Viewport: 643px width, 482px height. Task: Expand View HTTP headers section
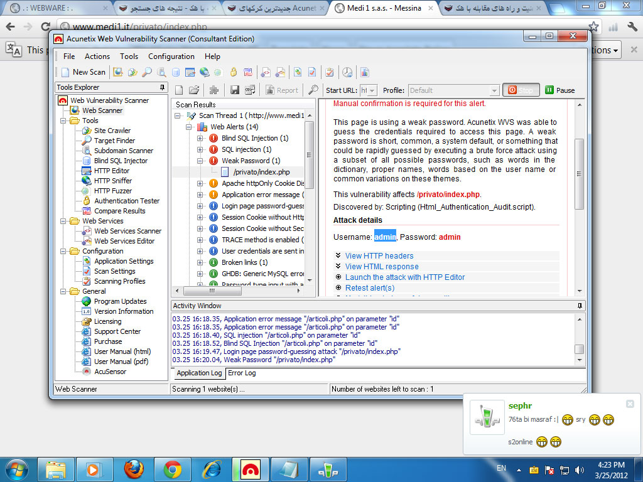379,256
